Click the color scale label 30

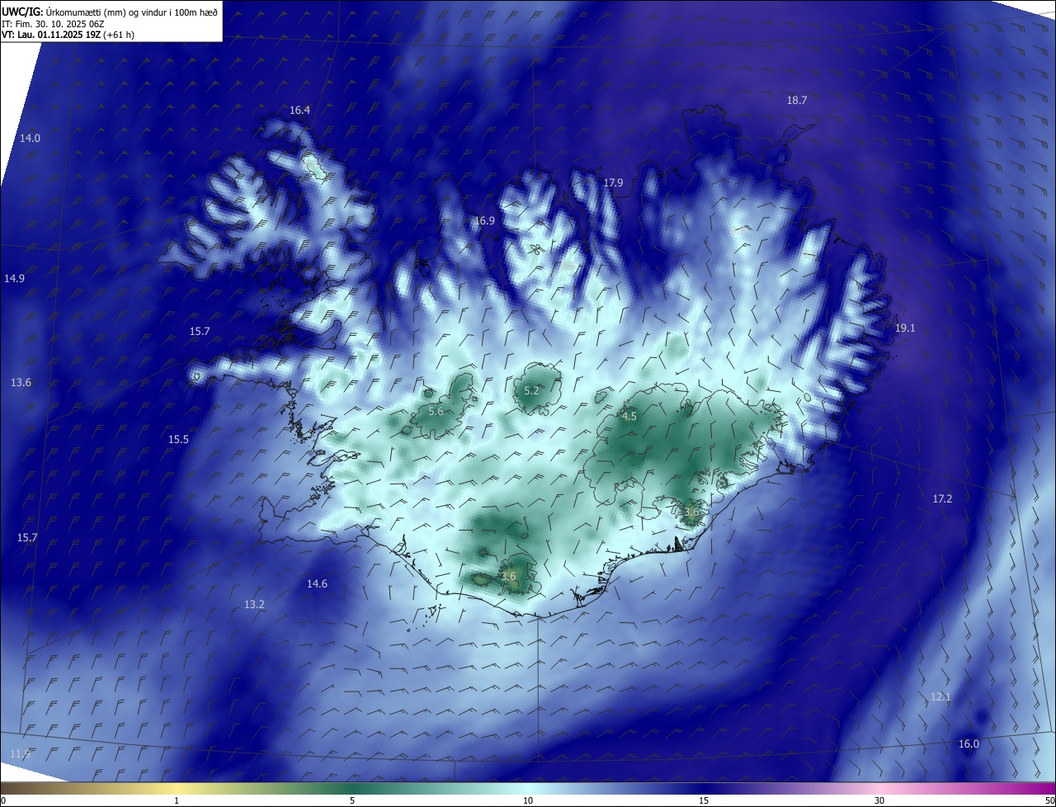tap(879, 800)
